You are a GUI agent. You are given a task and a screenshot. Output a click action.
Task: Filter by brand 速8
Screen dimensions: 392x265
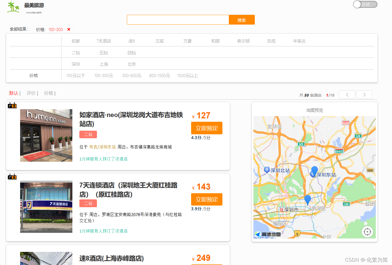(132, 41)
